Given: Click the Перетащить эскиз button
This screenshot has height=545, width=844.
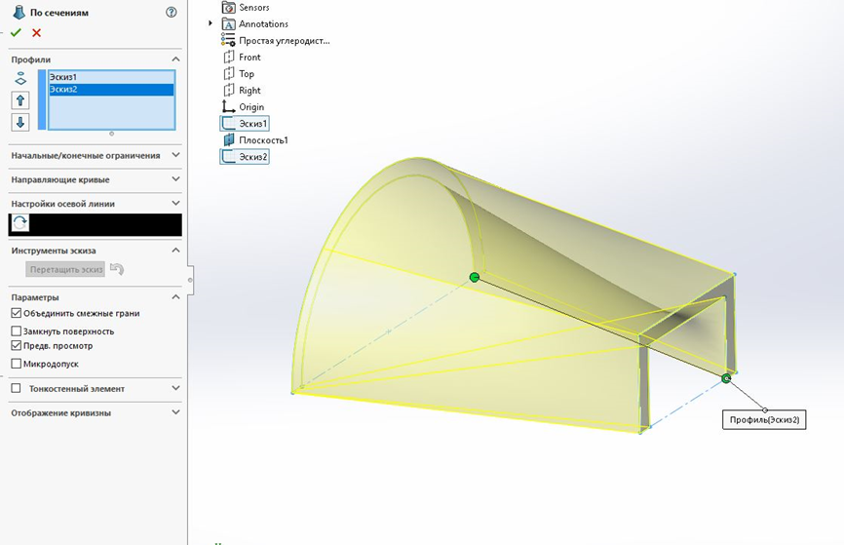Looking at the screenshot, I should tap(65, 269).
